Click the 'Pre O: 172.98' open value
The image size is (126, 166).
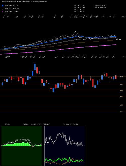pyautogui.click(x=79, y=6)
